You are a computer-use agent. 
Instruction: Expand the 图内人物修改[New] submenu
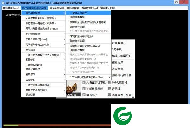tap(43, 39)
